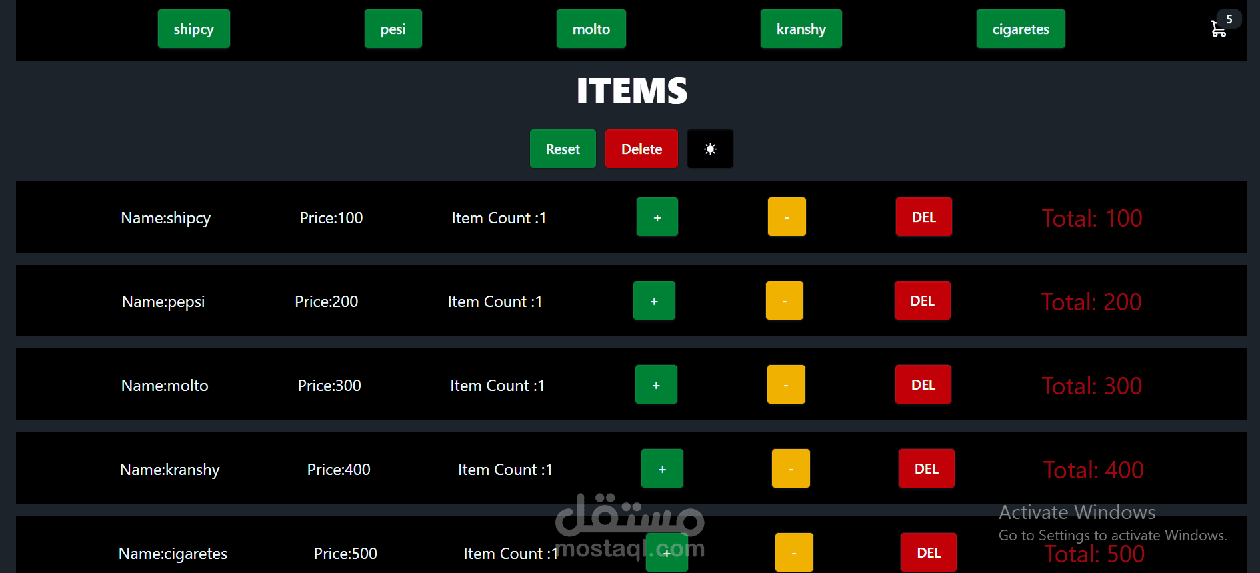This screenshot has height=573, width=1260.
Task: Click Total: 400 text
Action: coord(1093,470)
